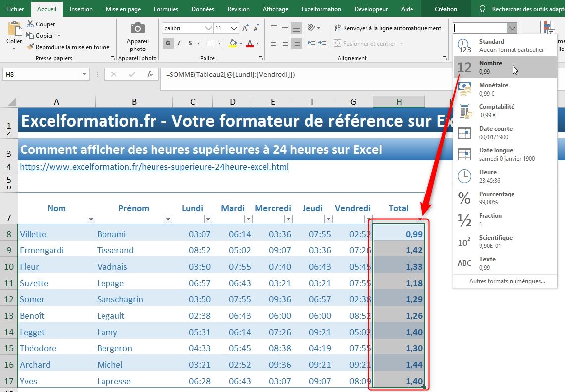Open Copier dropdown arrow
The image size is (565, 392).
point(59,35)
